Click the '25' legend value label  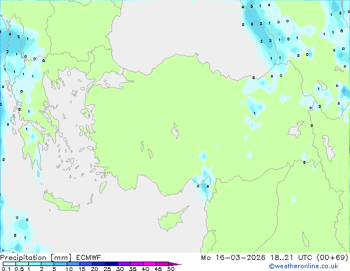pos(107,269)
